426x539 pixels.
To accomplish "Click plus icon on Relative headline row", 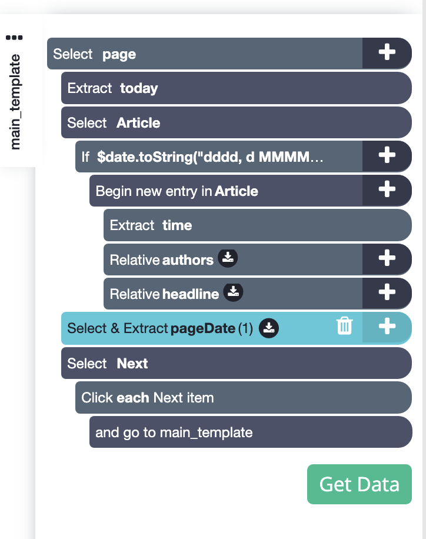I will click(387, 293).
